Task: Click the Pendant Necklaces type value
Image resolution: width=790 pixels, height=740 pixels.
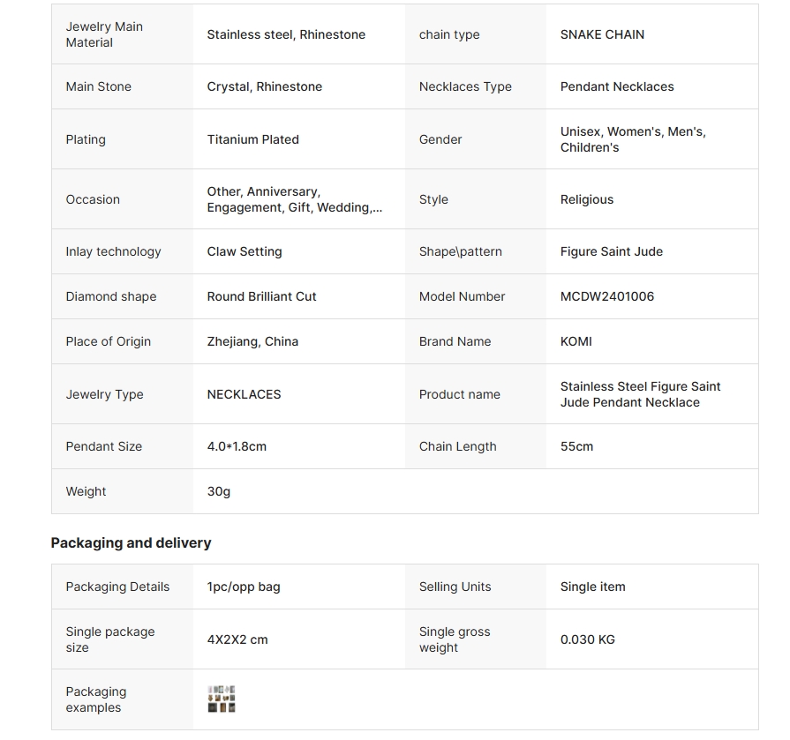Action: (617, 86)
